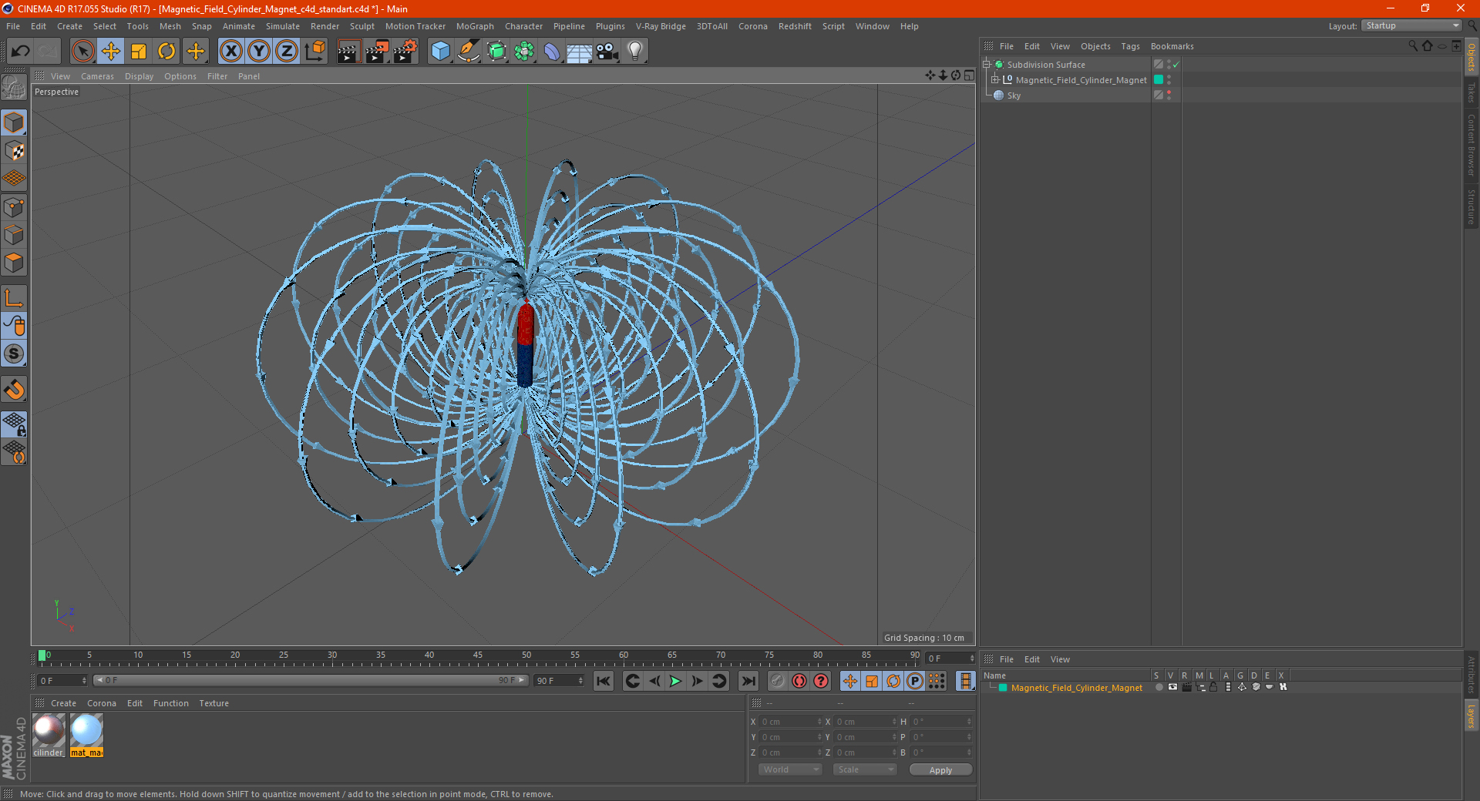The height and width of the screenshot is (801, 1480).
Task: Open the deformer objects icon
Action: point(552,52)
